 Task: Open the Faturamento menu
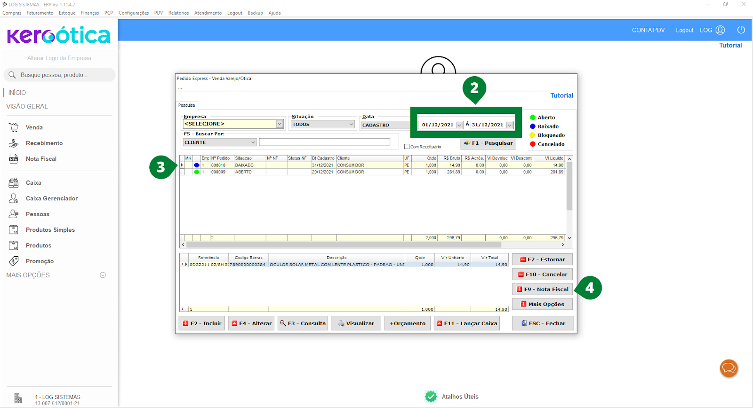point(40,13)
